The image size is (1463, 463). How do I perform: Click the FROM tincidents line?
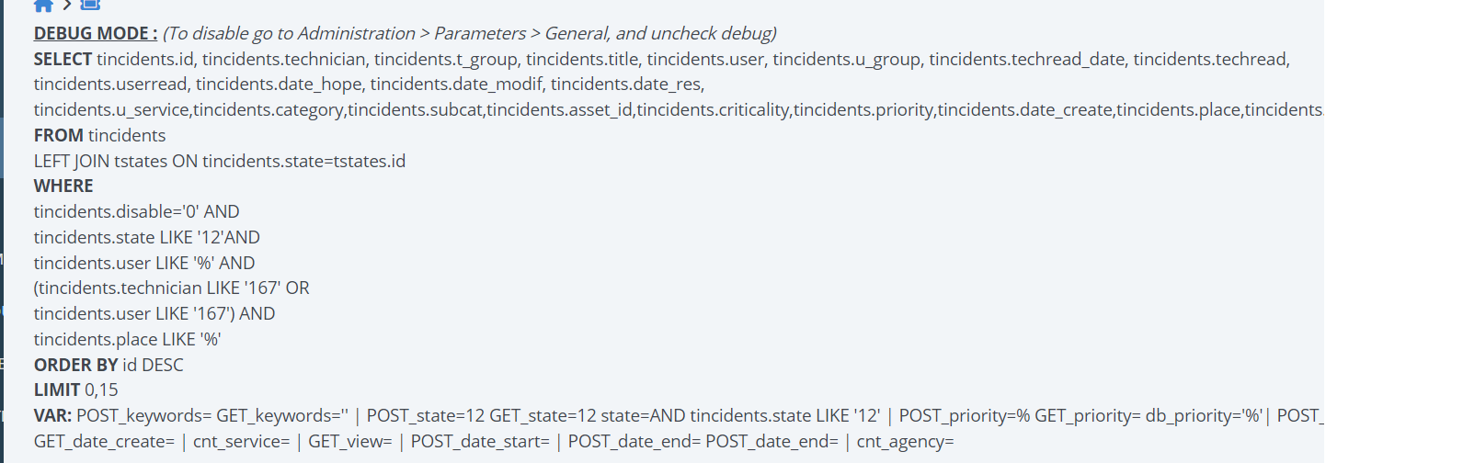pos(100,135)
